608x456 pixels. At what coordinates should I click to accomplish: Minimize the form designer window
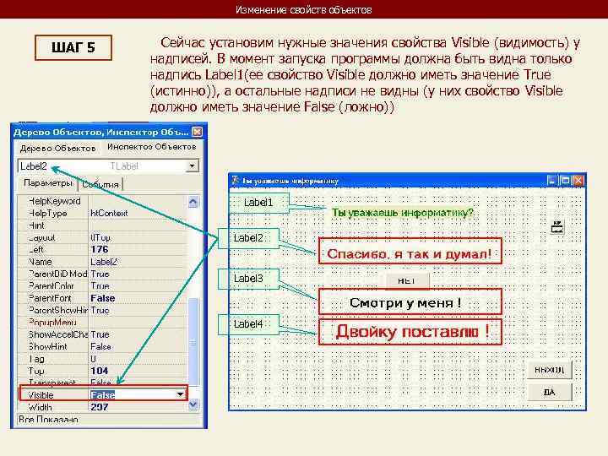[x=551, y=181]
